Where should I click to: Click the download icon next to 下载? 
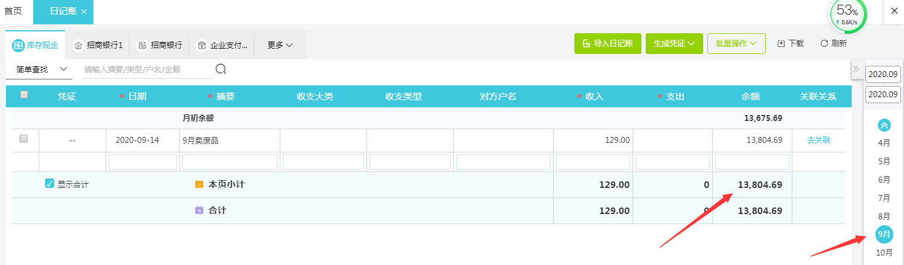pyautogui.click(x=781, y=43)
